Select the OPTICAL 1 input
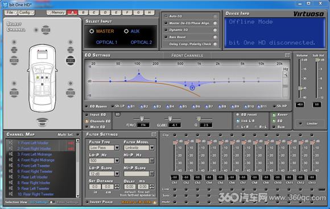Image resolution: width=330 pixels, height=209 pixels. coord(106,42)
